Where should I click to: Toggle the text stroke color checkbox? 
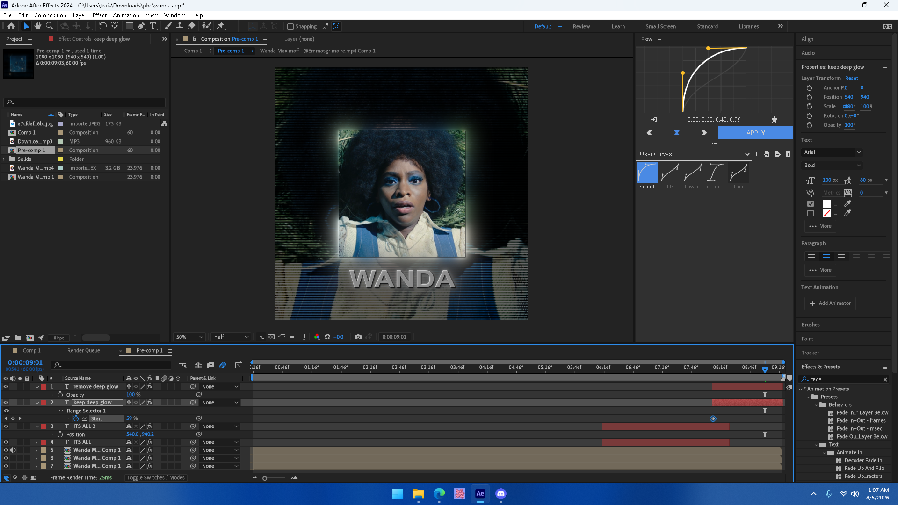tap(811, 213)
